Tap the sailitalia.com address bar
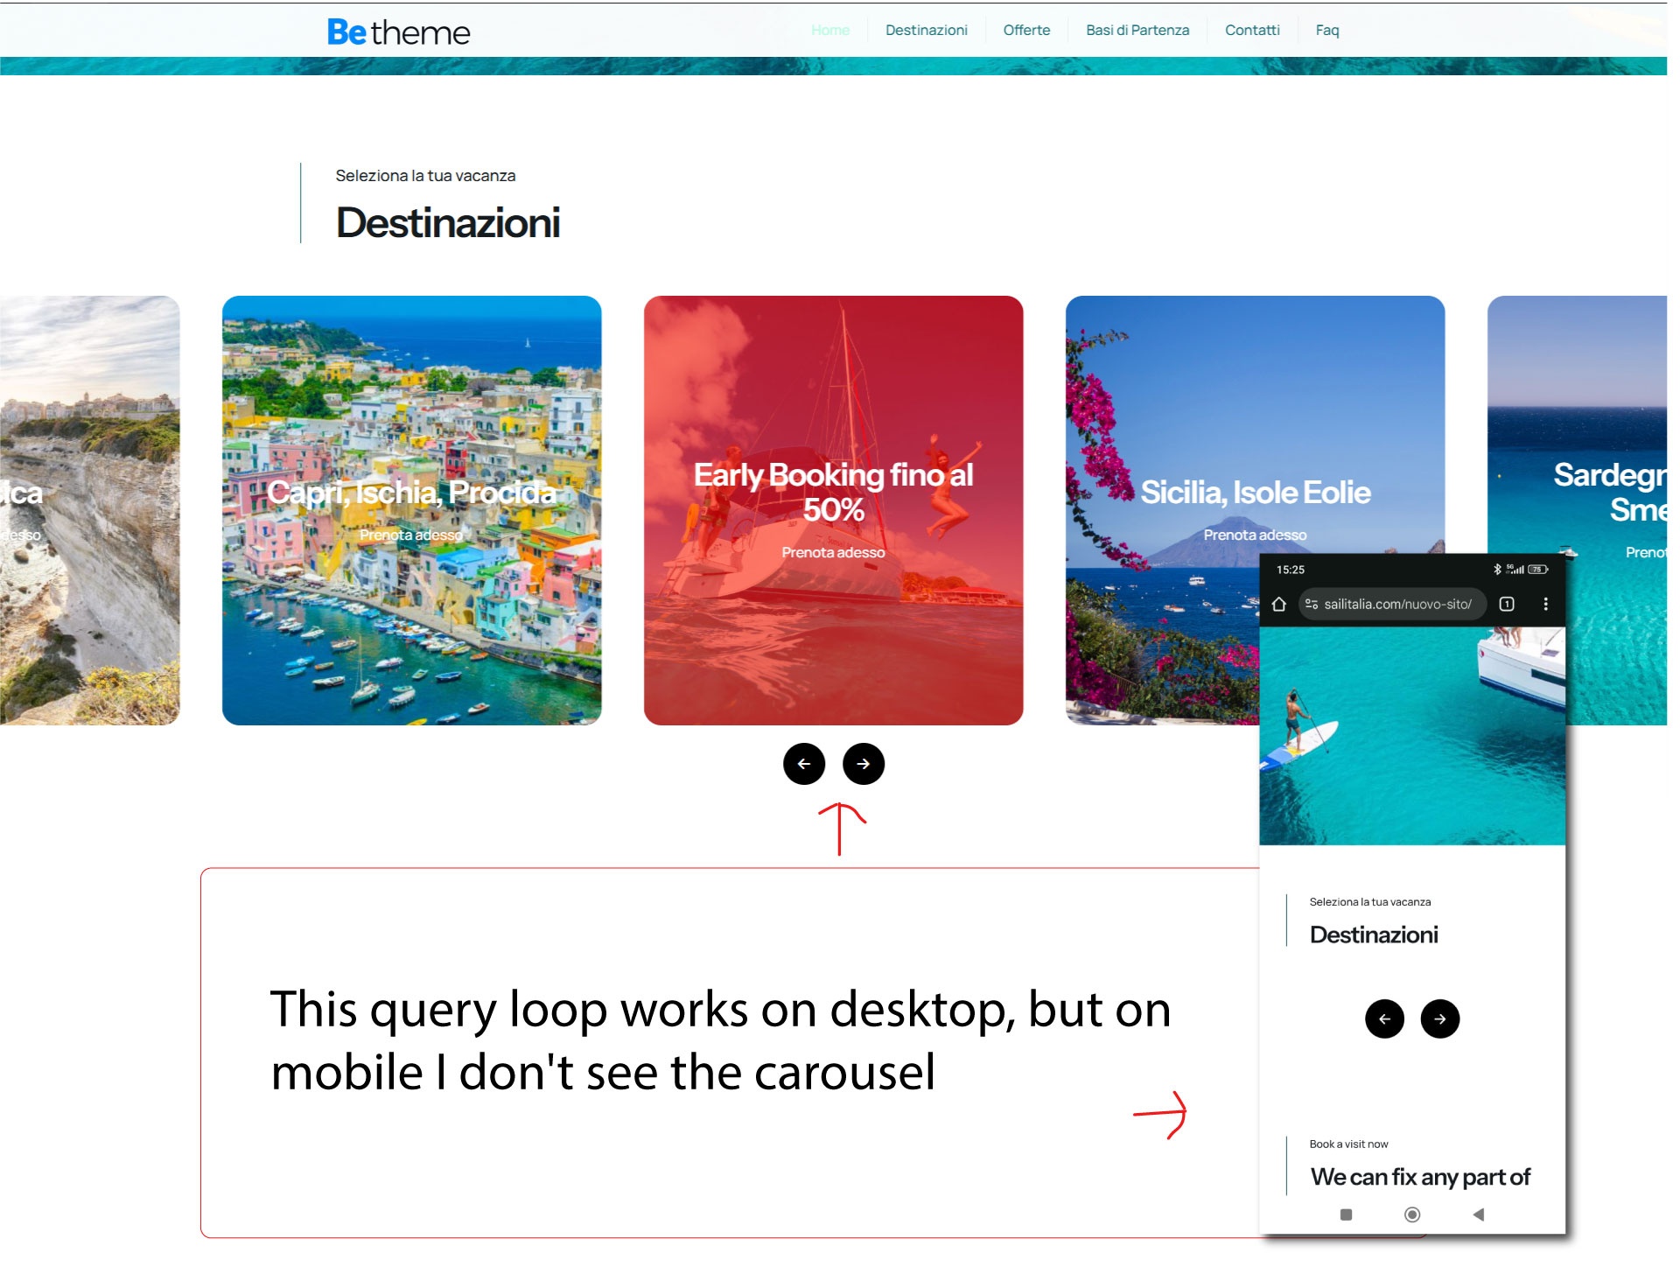1680x1288 pixels. click(x=1397, y=605)
